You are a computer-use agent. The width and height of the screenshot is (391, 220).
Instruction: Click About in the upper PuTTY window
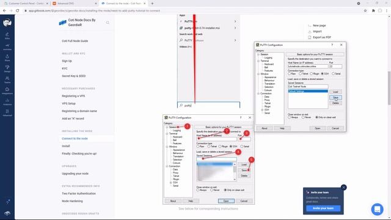click(265, 128)
